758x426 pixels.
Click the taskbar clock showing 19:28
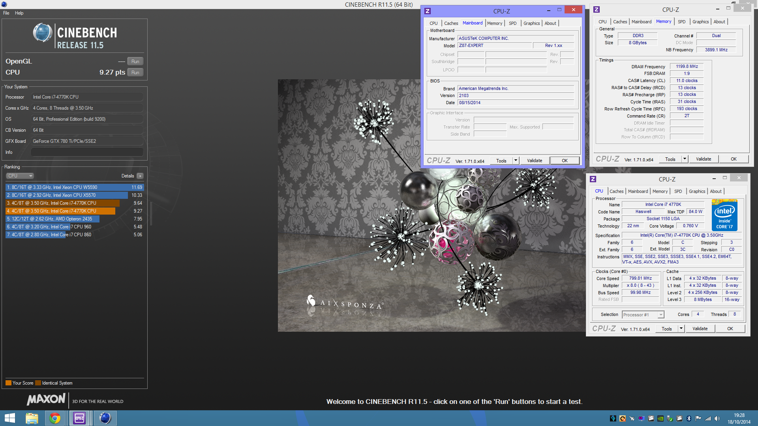[739, 419]
